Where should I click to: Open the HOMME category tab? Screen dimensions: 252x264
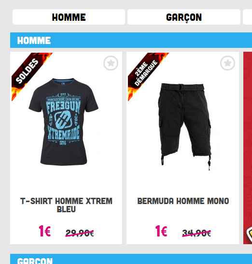(69, 17)
